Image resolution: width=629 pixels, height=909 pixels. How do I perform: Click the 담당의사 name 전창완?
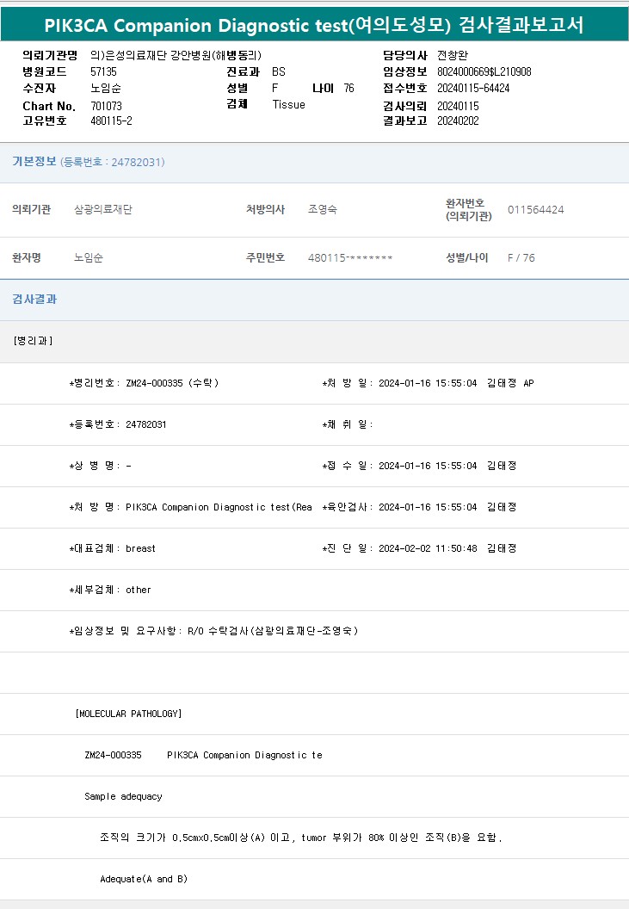tap(453, 56)
